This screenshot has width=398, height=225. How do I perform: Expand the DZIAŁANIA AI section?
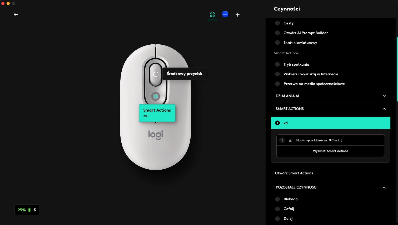(331, 96)
